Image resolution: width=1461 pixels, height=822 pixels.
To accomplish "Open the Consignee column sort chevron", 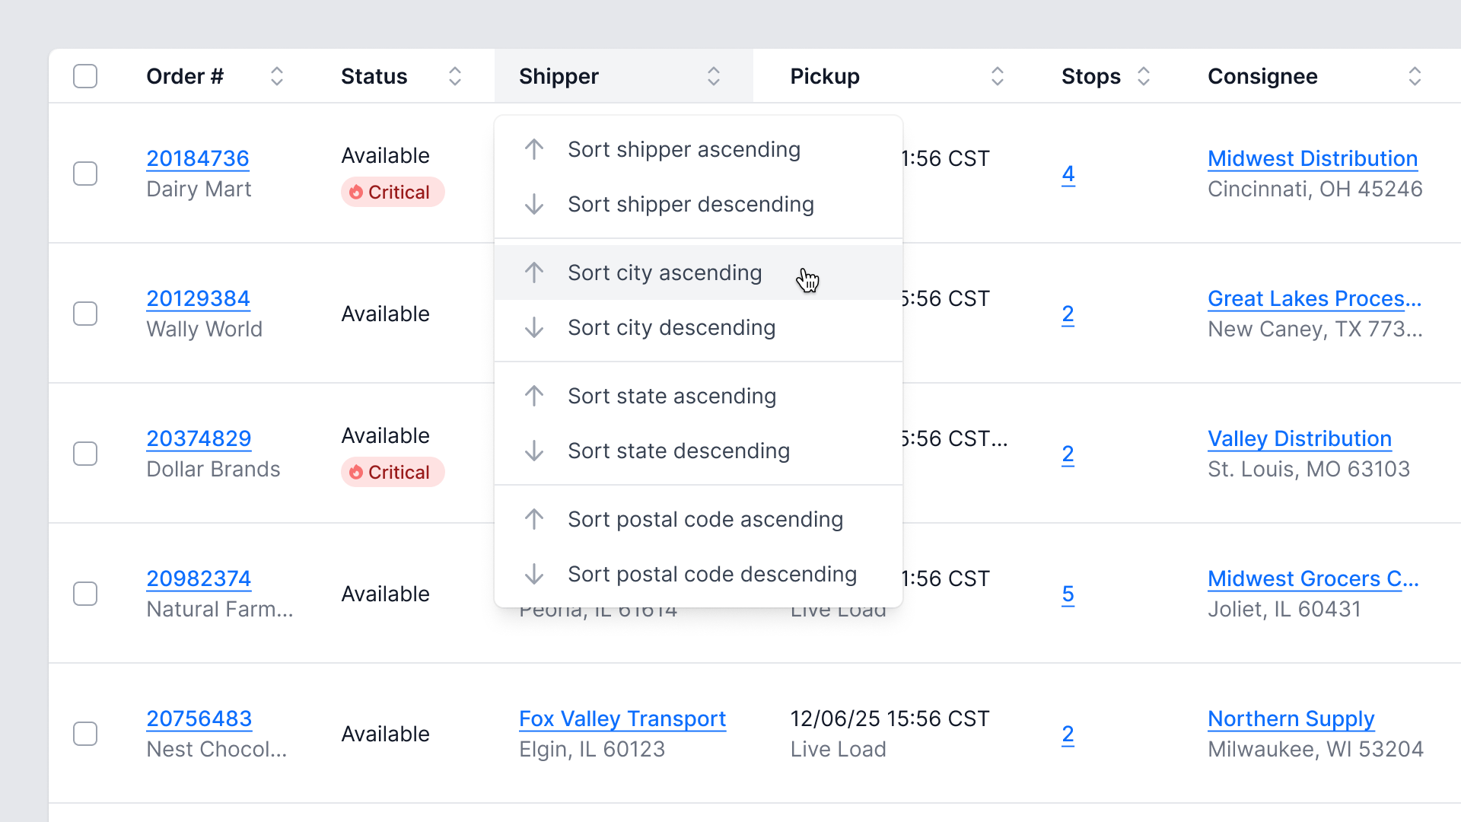I will point(1415,76).
